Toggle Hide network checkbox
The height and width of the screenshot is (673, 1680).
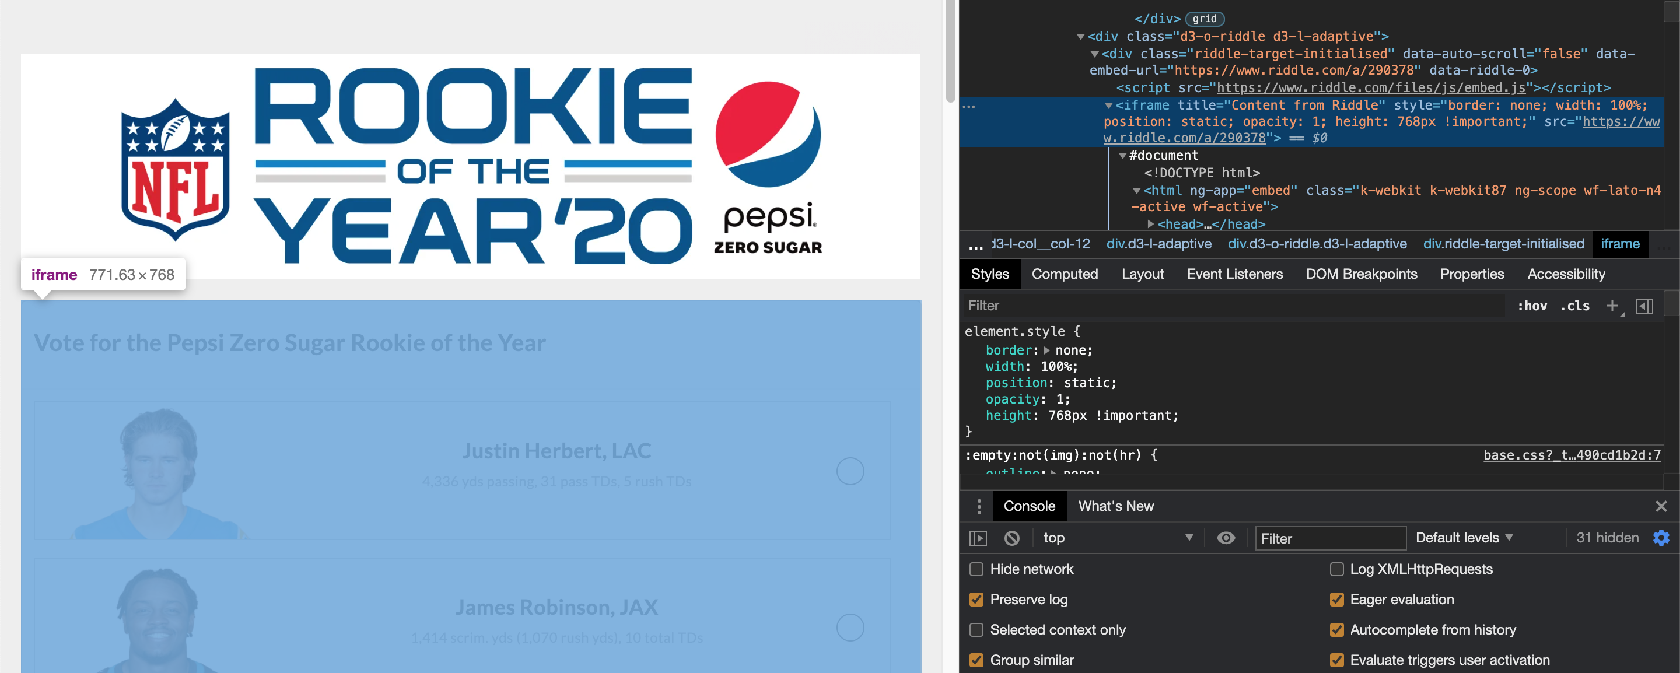click(x=977, y=569)
